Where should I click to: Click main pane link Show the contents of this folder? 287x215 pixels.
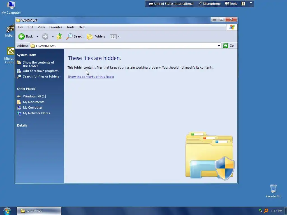[91, 77]
